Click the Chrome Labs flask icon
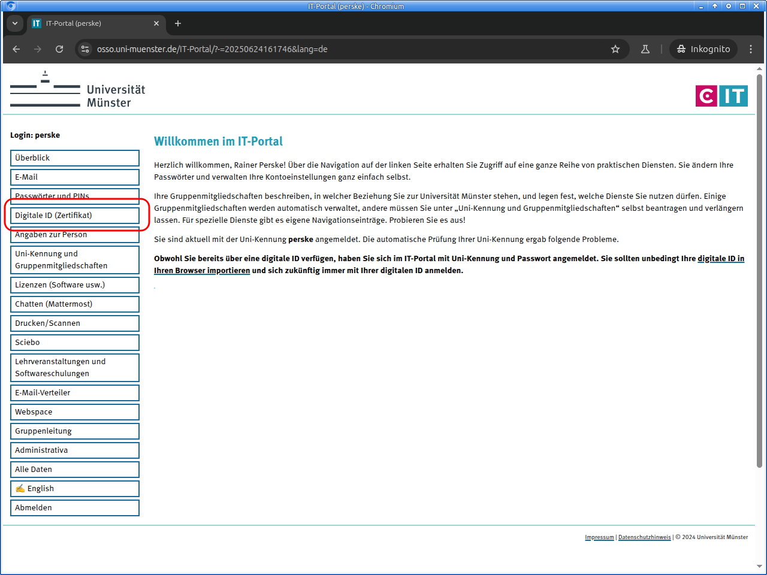The image size is (767, 575). [x=645, y=49]
